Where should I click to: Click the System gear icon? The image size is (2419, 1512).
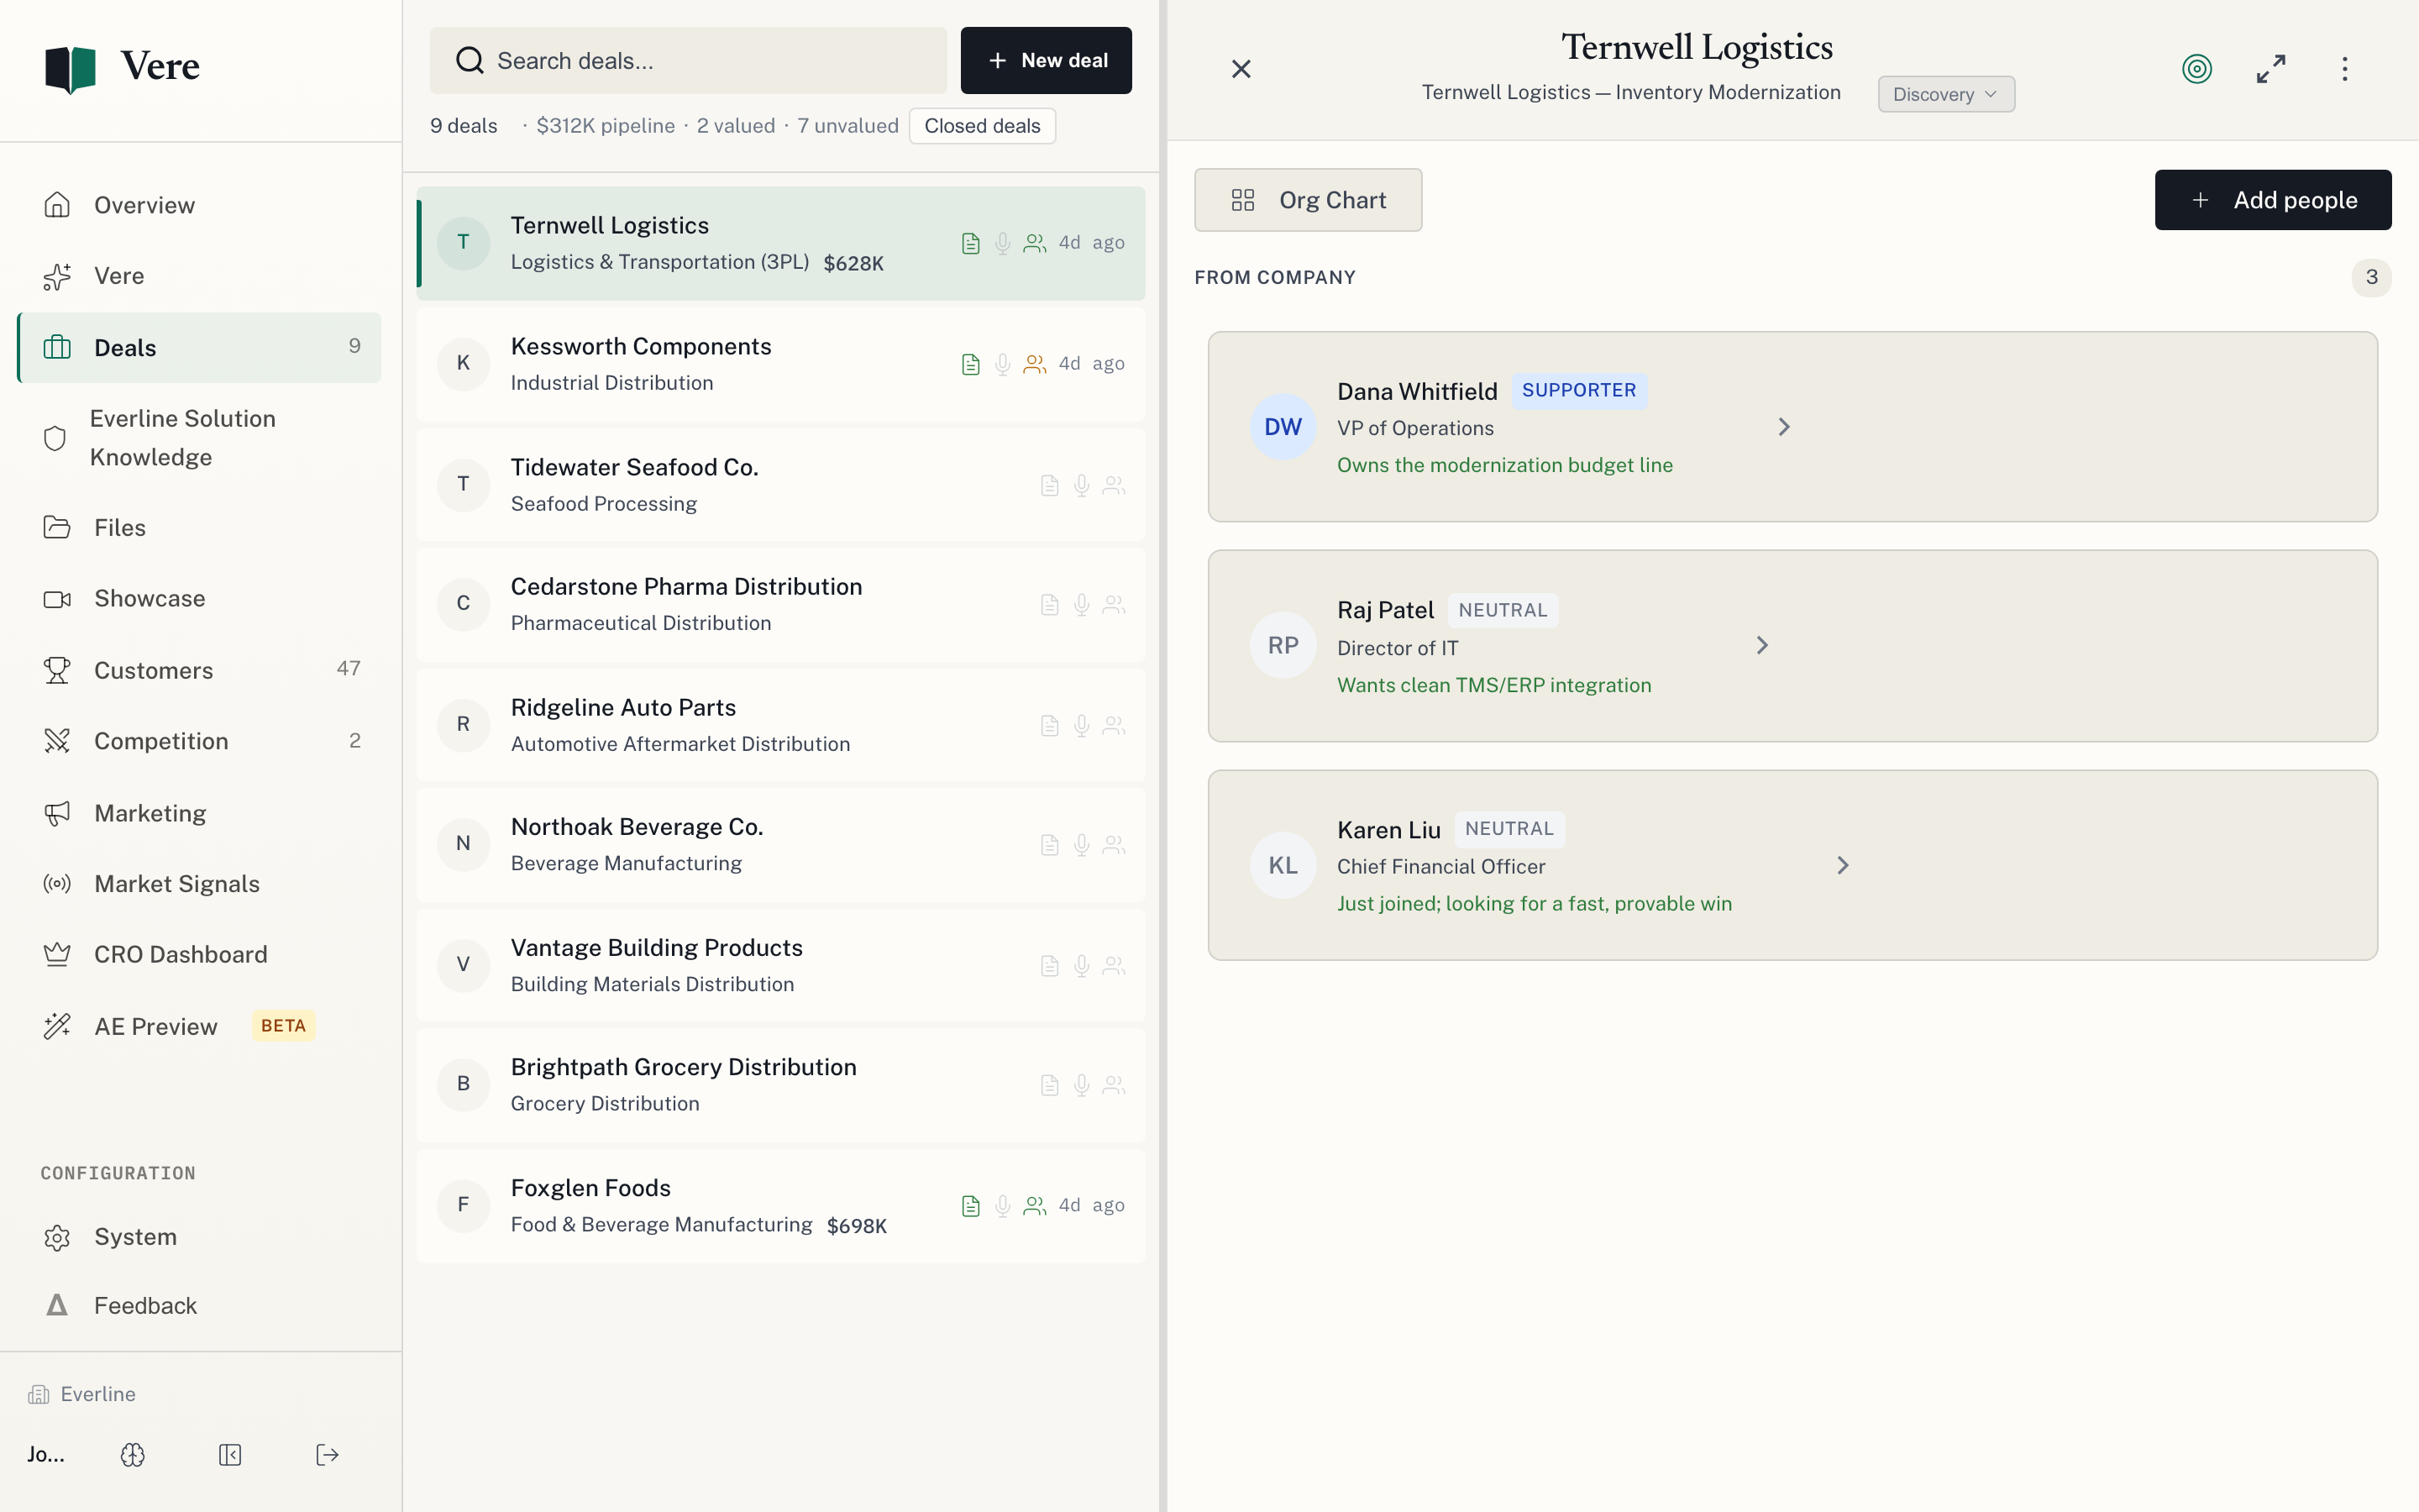(57, 1237)
